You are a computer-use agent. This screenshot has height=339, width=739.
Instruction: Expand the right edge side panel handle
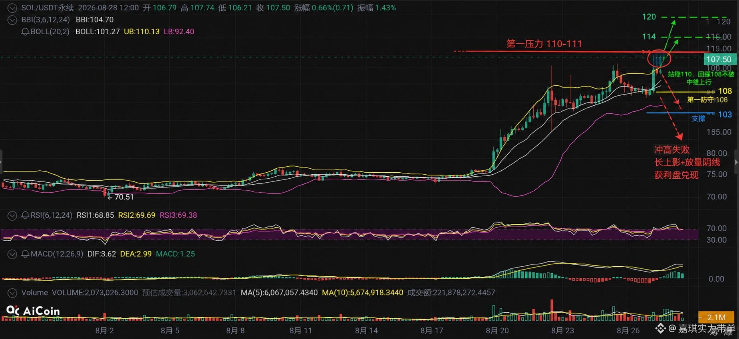[737, 162]
